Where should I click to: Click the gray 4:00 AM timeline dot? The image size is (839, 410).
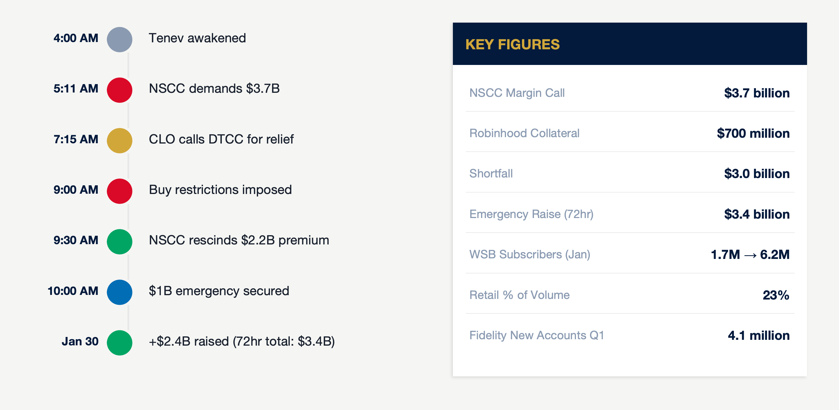coord(120,39)
